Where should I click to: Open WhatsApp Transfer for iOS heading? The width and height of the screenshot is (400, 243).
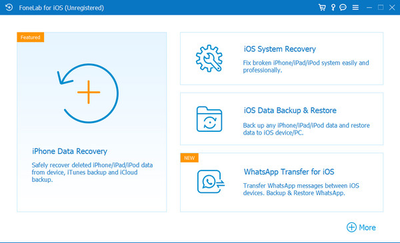pyautogui.click(x=289, y=172)
